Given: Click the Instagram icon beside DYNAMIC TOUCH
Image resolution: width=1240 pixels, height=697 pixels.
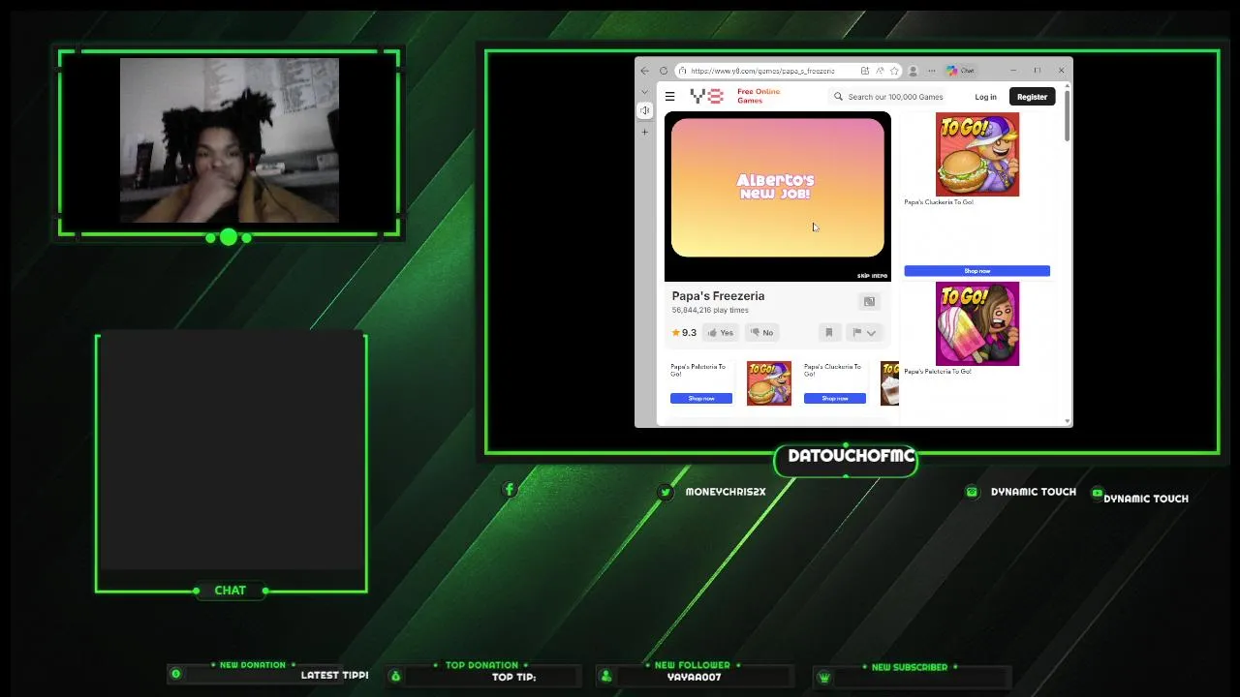Looking at the screenshot, I should (972, 492).
